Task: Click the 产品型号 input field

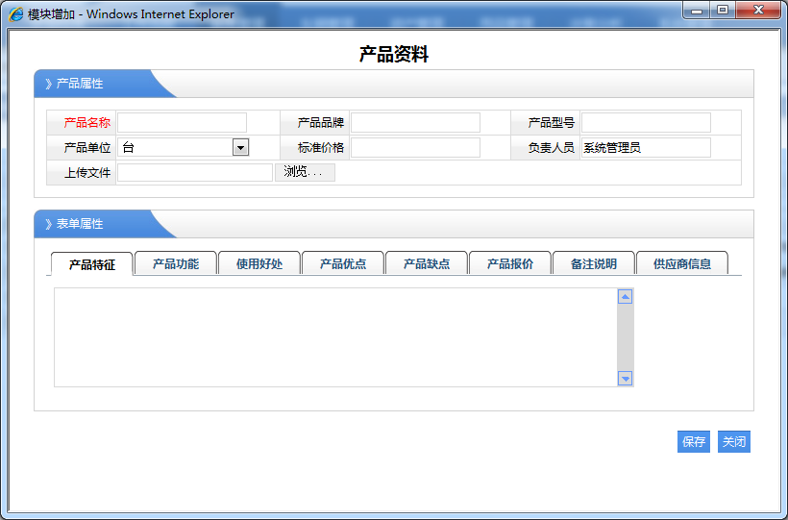Action: (646, 122)
